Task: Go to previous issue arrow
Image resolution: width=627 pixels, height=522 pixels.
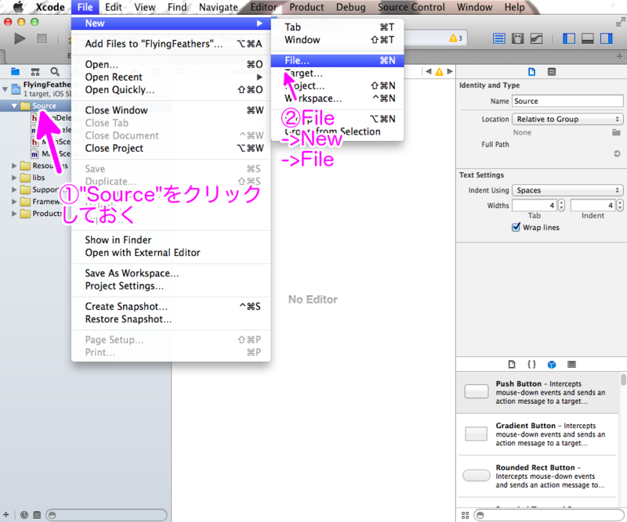Action: point(428,71)
